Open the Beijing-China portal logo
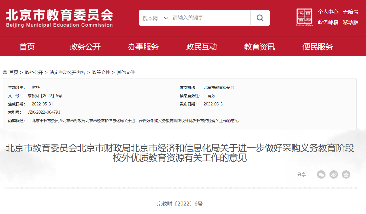Viewport: 366px width, 214px height. [304, 17]
